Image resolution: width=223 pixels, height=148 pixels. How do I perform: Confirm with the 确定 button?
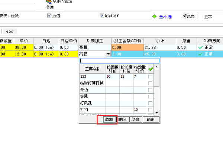[151, 120]
